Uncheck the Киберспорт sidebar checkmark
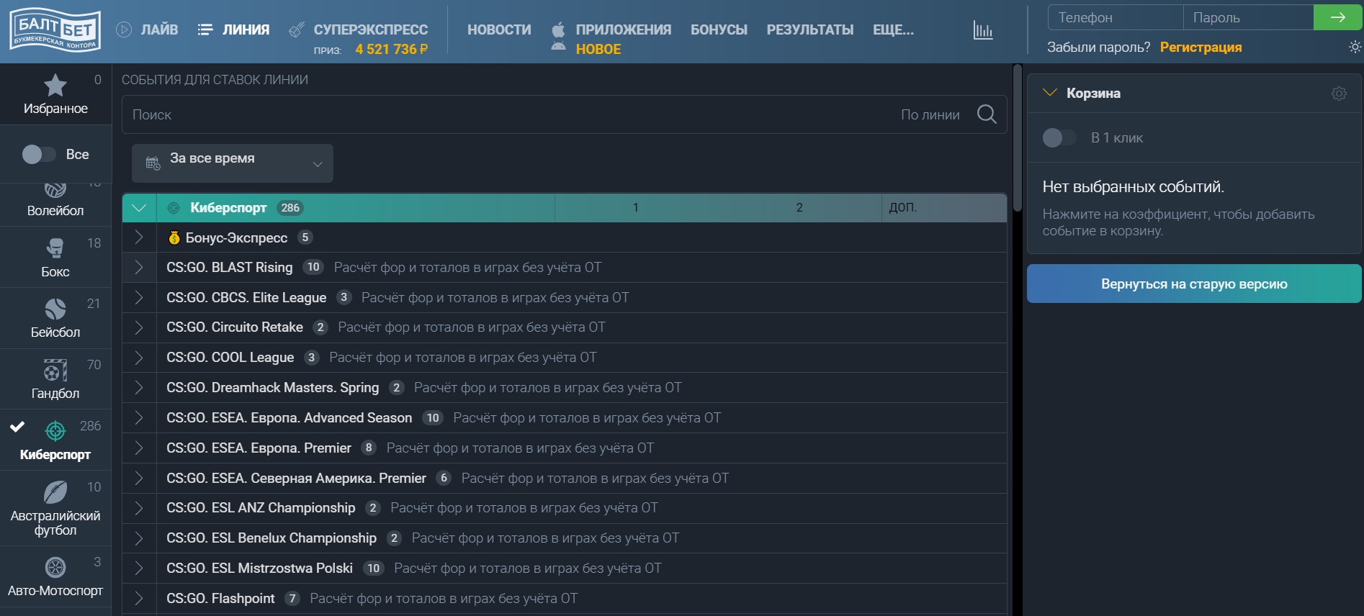The height and width of the screenshot is (616, 1364). [17, 427]
